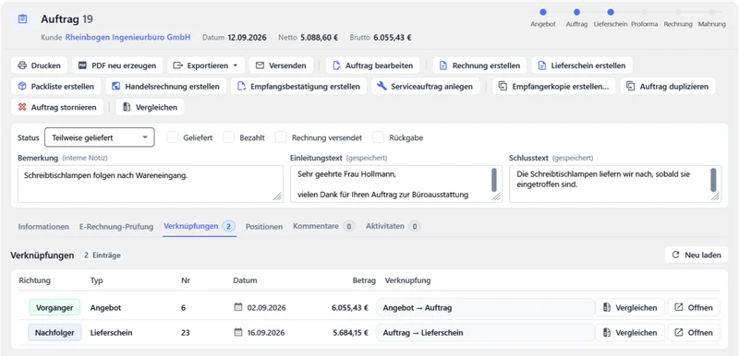Click into the Bemerkung note field
739x356 pixels.
151,184
